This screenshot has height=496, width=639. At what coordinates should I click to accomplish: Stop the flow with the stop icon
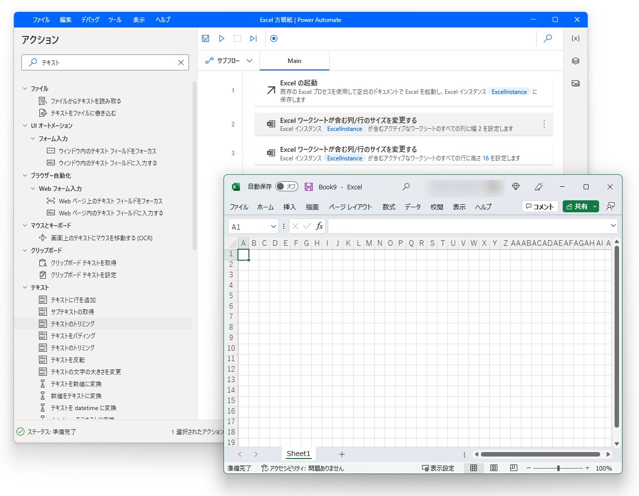237,38
